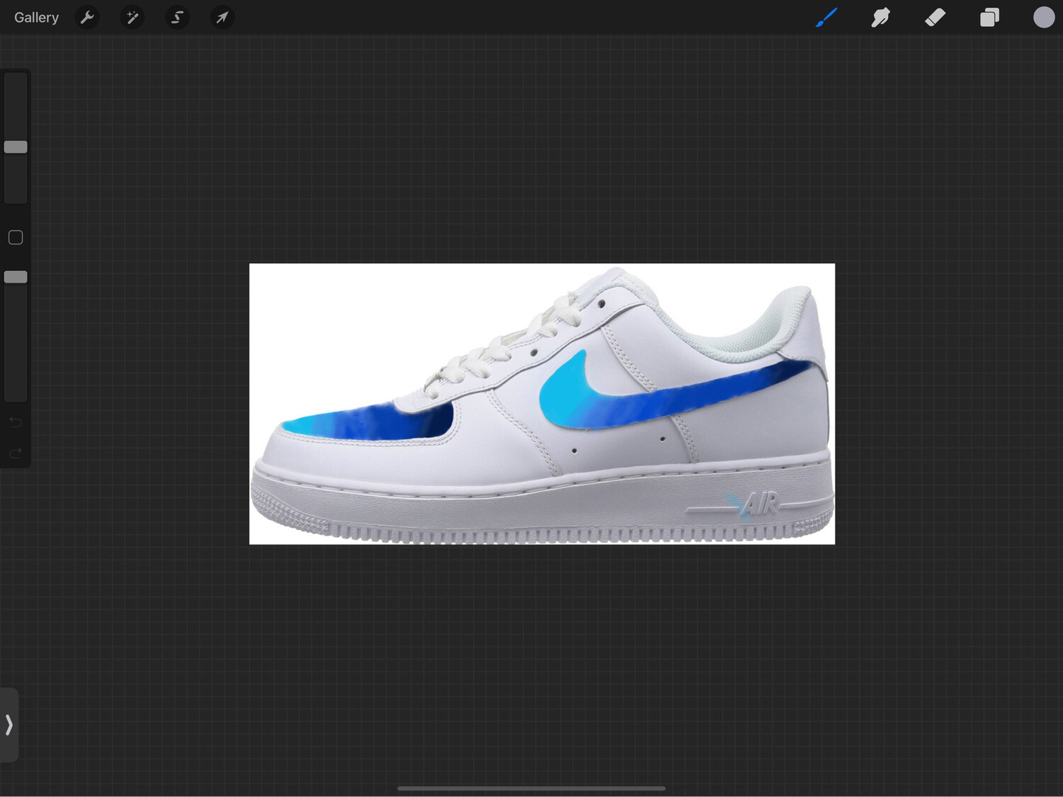Open the Actions wrench menu

pyautogui.click(x=87, y=17)
